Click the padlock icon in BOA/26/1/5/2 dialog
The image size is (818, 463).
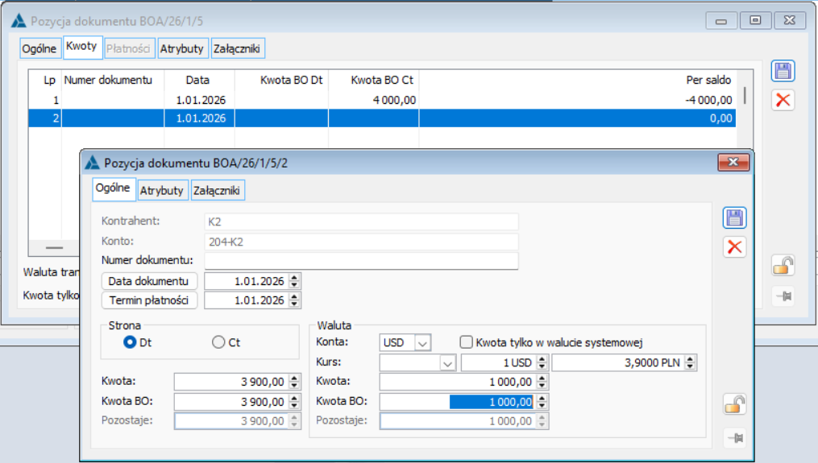734,404
